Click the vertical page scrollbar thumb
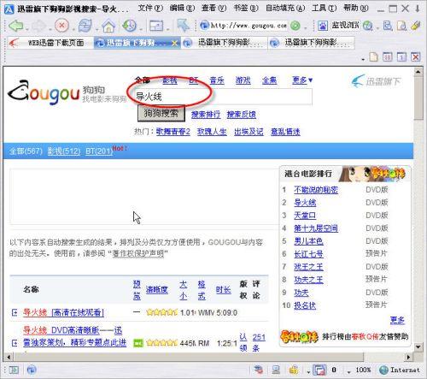 pos(418,98)
